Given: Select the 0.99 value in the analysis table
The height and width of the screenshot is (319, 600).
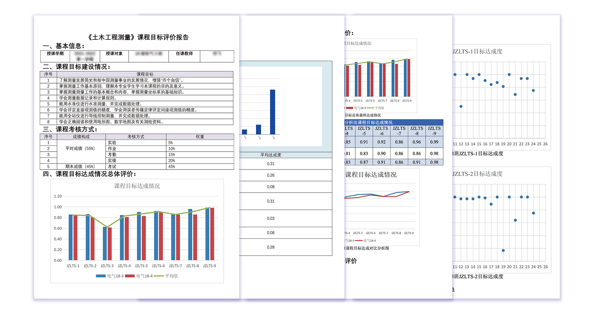Looking at the screenshot, I should point(434,142).
